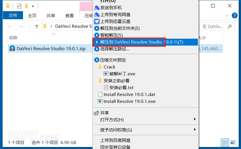
Task: Choose 智能解压(S) from context menu
Action: (111, 35)
